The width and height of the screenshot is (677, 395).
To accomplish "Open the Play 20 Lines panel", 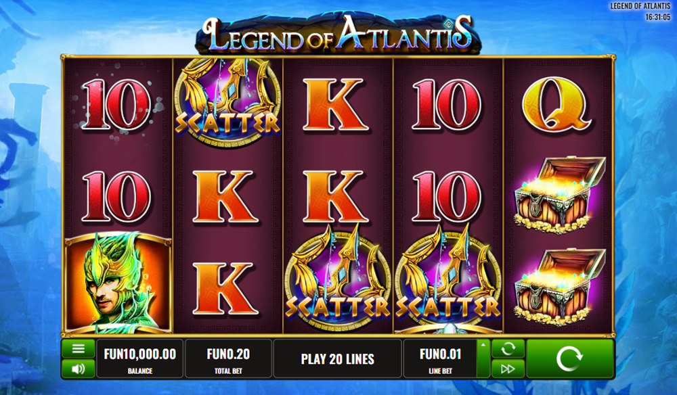I will (337, 358).
